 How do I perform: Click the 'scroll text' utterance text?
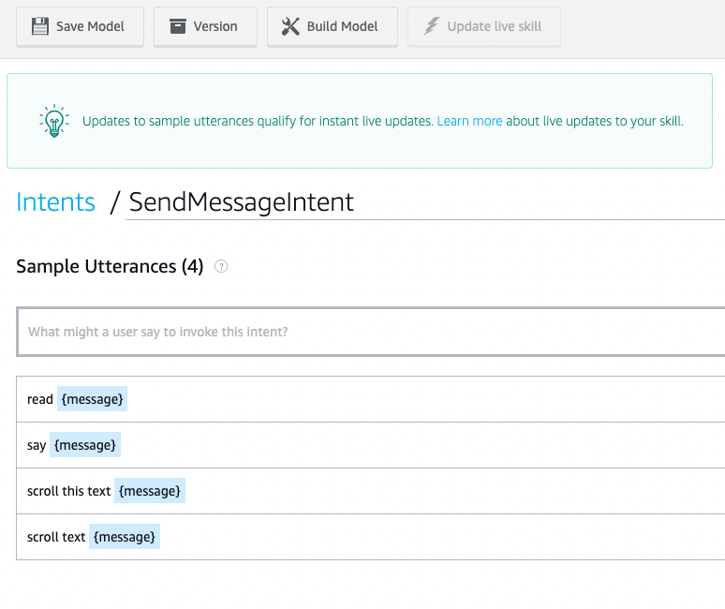pos(56,537)
